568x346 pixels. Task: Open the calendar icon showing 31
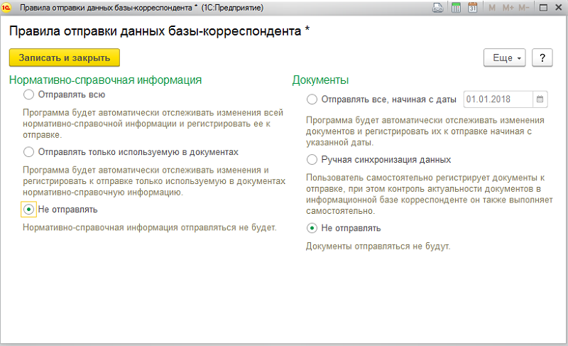click(472, 7)
